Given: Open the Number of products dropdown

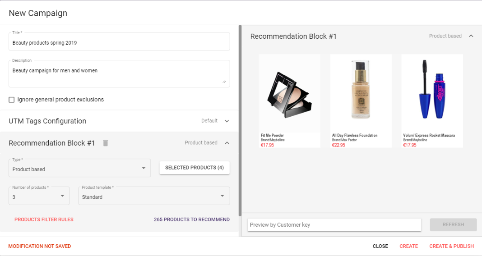Looking at the screenshot, I should click(x=39, y=196).
